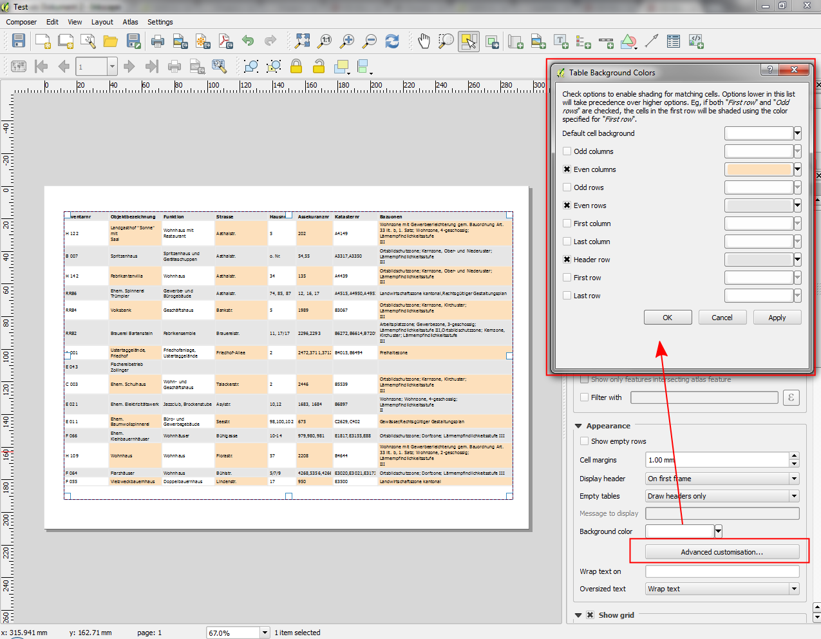Open the Layout menu
Screen dimensions: 821x639
click(102, 22)
